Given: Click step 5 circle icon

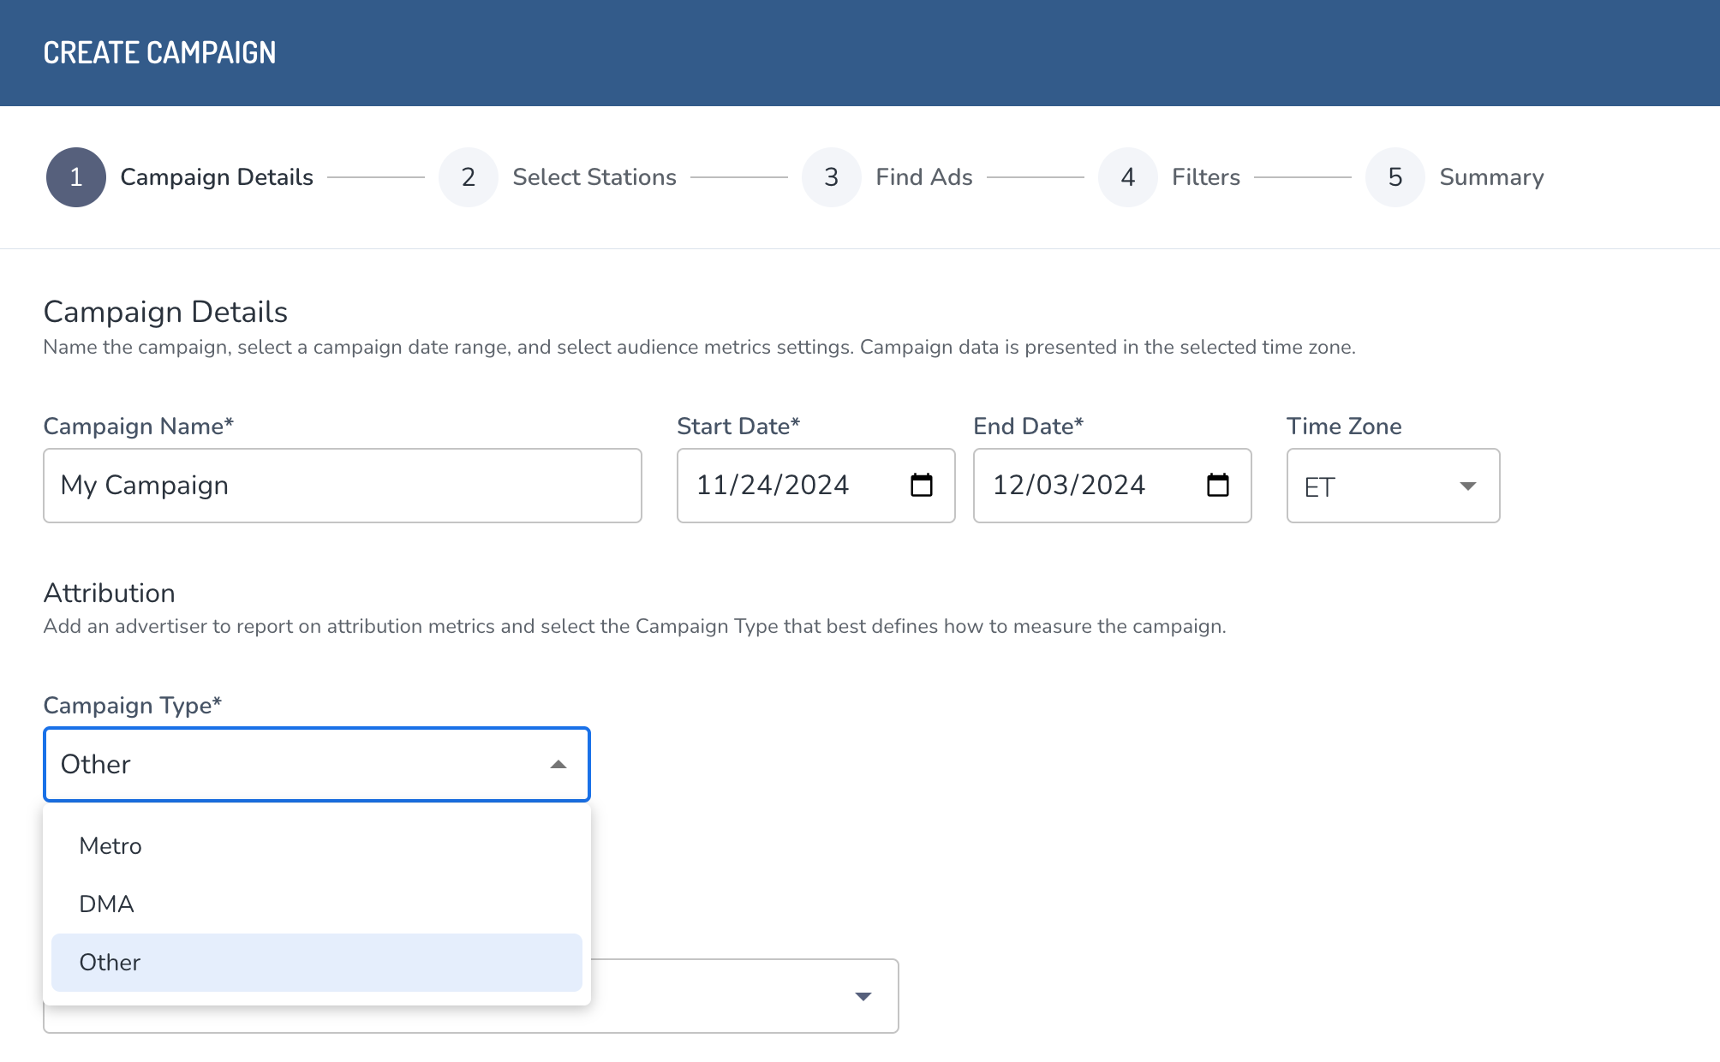Looking at the screenshot, I should click(x=1395, y=177).
